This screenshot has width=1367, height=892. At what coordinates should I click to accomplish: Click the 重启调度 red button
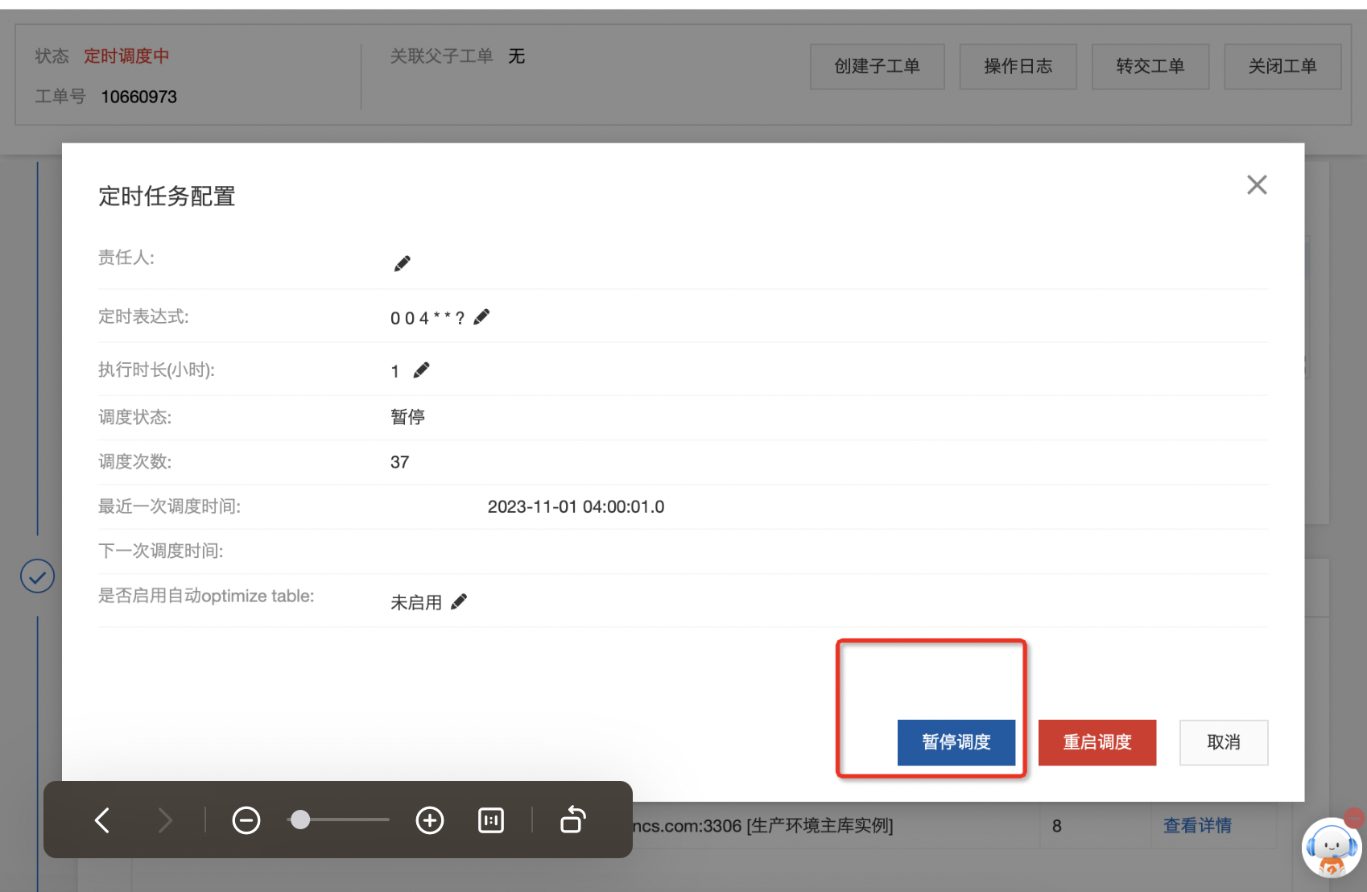coord(1097,742)
